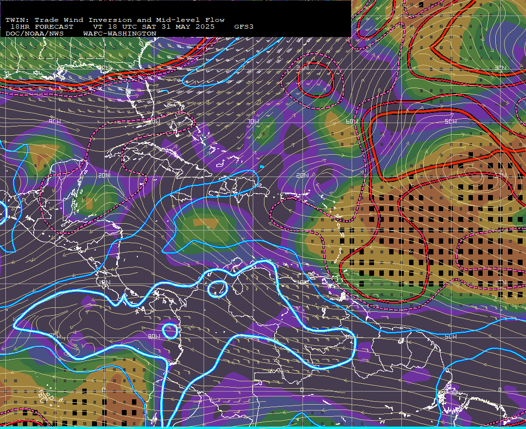Click the 'DOC/NOAA/NWS' text

pyautogui.click(x=34, y=34)
